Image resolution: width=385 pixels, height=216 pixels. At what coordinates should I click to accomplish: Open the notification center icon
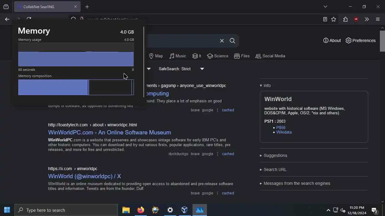(374, 210)
